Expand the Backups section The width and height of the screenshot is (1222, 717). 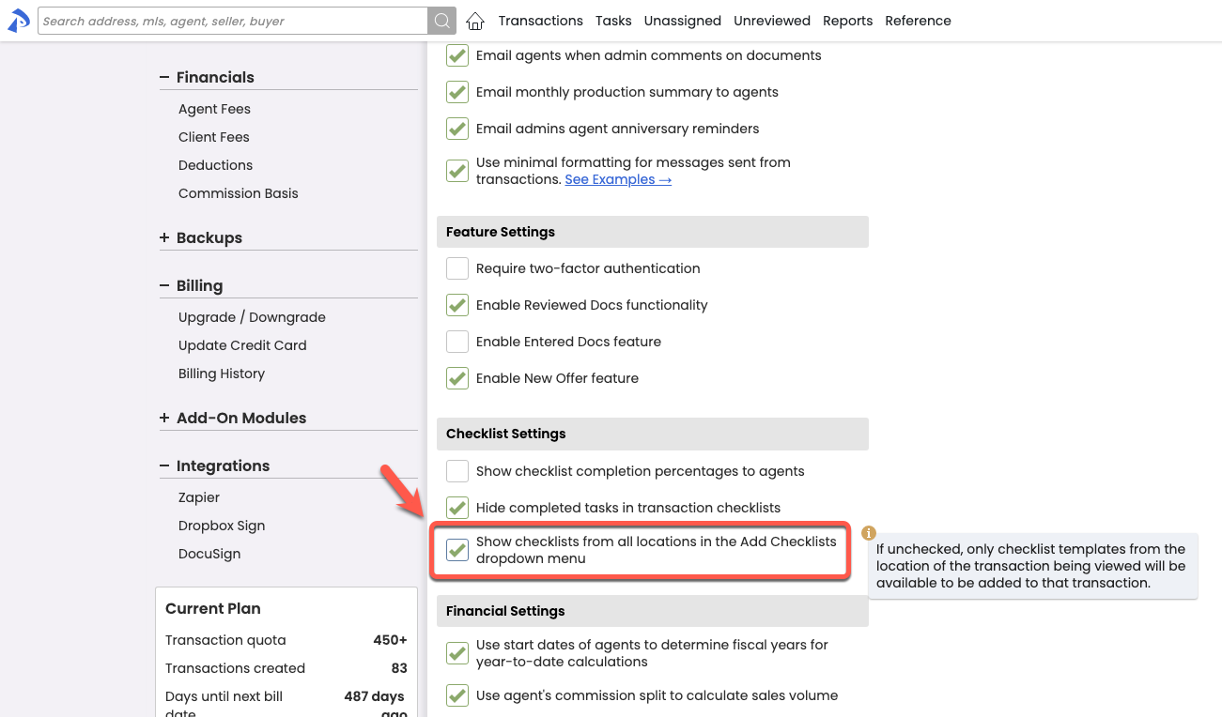(165, 237)
